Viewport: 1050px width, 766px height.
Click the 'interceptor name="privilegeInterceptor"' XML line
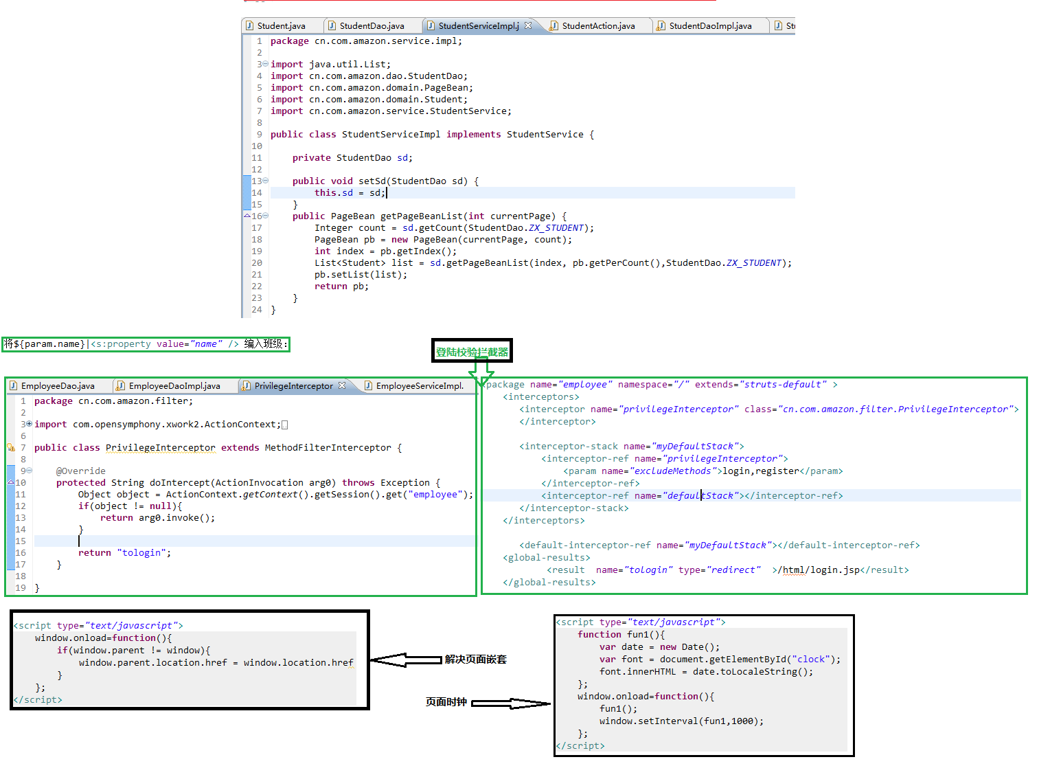tap(769, 409)
